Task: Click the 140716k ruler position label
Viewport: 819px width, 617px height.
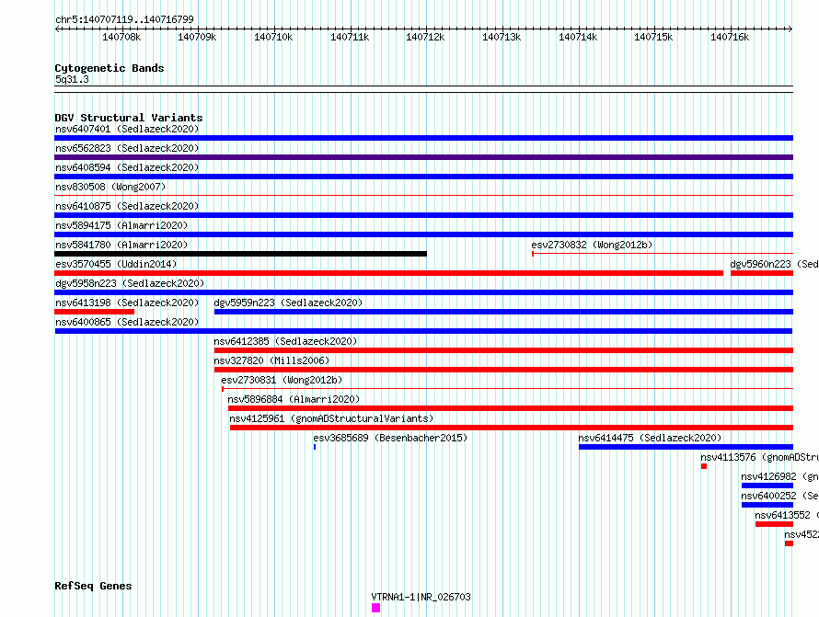Action: pyautogui.click(x=730, y=37)
